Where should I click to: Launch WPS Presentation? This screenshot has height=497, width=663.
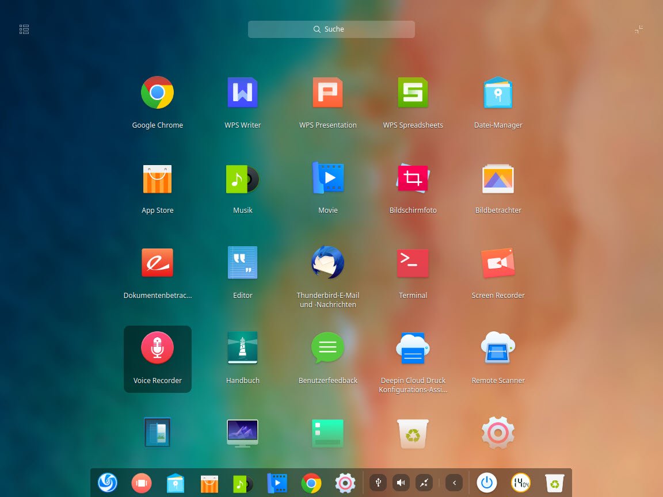click(x=327, y=93)
